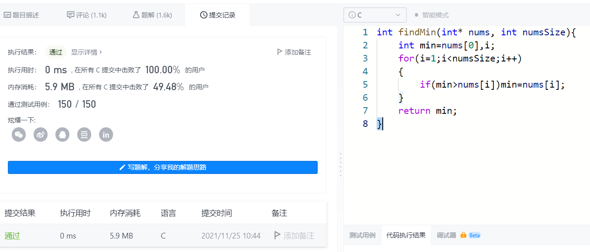Click the 5.9 MB cell in submission row
The height and width of the screenshot is (252, 590).
click(x=121, y=236)
